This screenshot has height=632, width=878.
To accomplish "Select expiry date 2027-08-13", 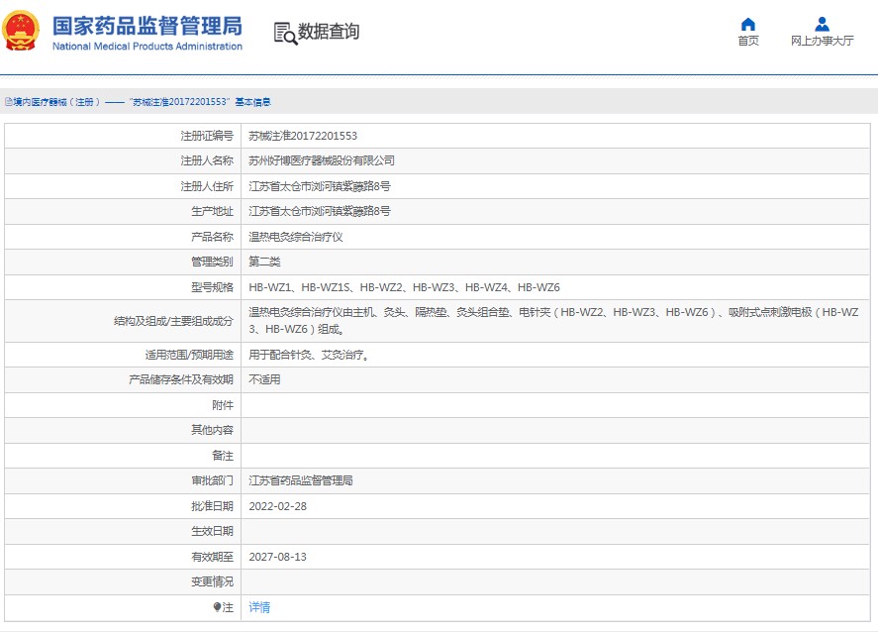I will pos(278,557).
